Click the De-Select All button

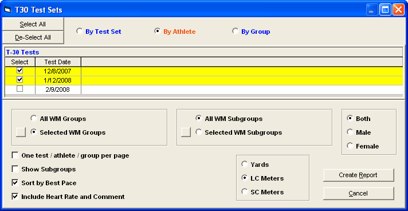point(33,37)
